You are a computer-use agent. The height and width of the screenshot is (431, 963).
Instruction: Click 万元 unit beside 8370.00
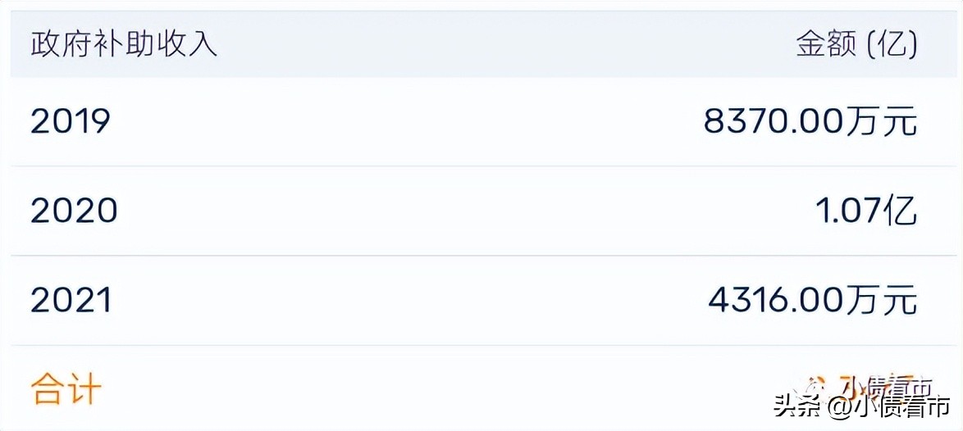tap(881, 122)
